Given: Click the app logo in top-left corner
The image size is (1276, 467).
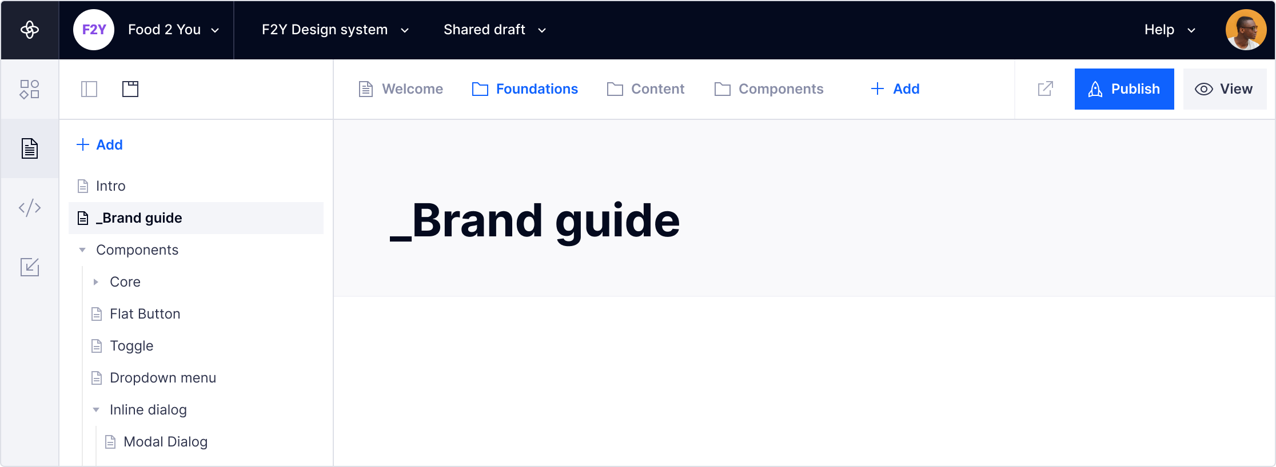Looking at the screenshot, I should tap(30, 30).
